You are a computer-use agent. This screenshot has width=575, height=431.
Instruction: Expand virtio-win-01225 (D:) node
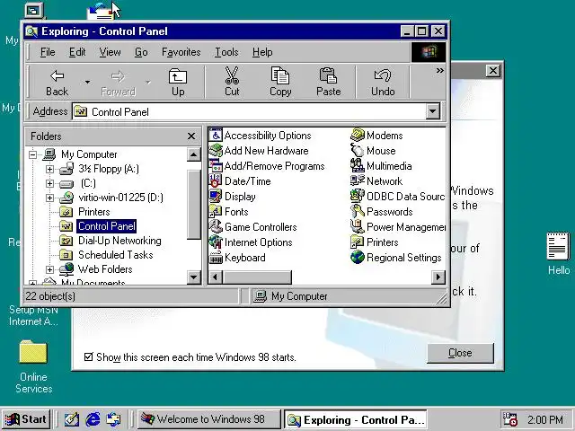pos(50,198)
